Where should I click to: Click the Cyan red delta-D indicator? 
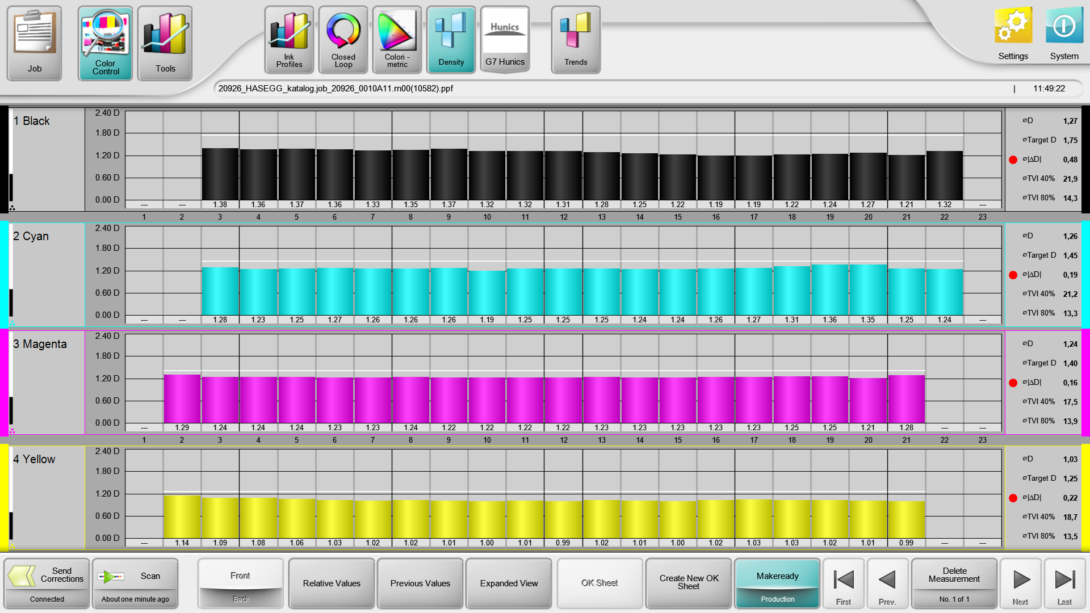(x=1013, y=275)
